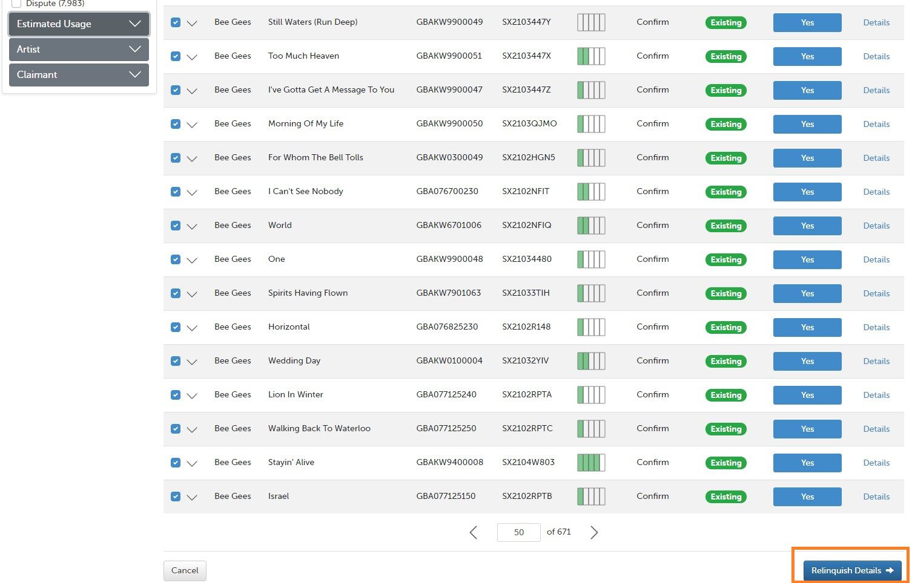Screen dimensions: 912x583
Task: Open Details for World
Action: point(876,226)
